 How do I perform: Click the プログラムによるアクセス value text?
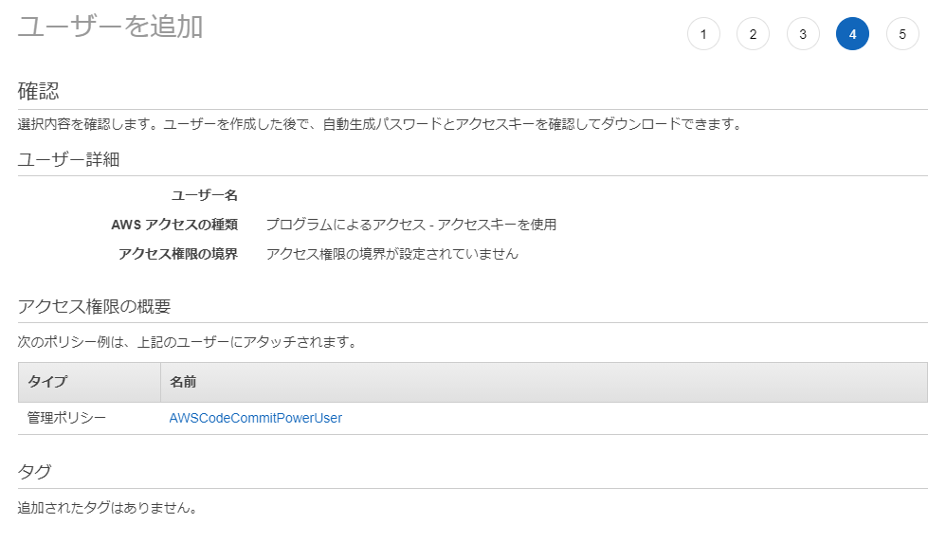point(411,225)
